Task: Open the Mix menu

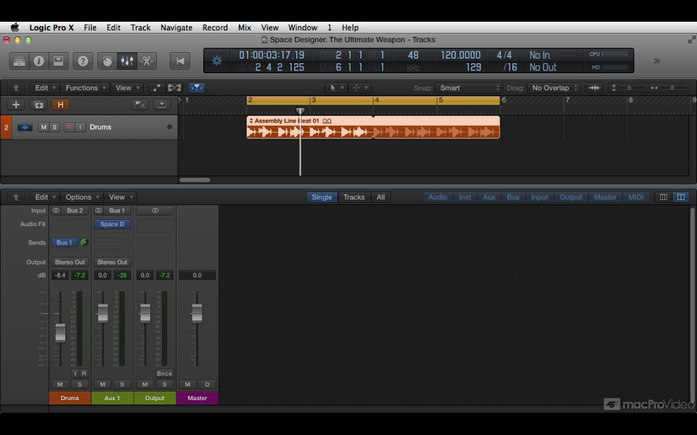Action: pyautogui.click(x=244, y=27)
